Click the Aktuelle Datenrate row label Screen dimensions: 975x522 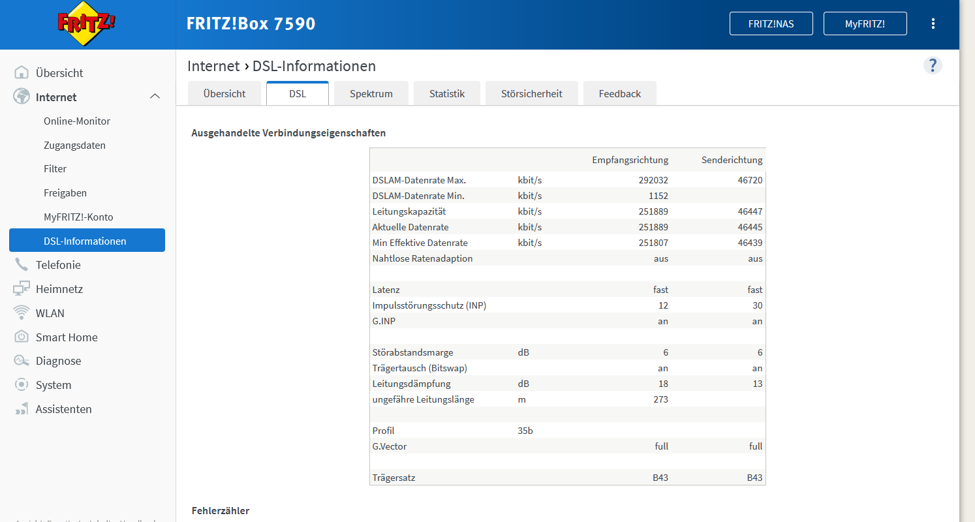410,227
